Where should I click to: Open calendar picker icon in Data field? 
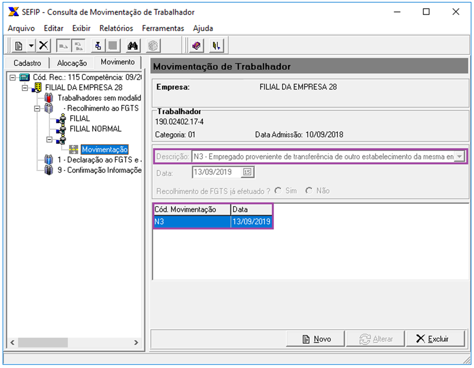click(247, 172)
